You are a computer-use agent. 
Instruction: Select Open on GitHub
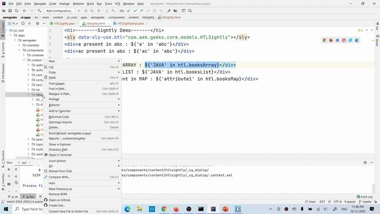[82, 200]
